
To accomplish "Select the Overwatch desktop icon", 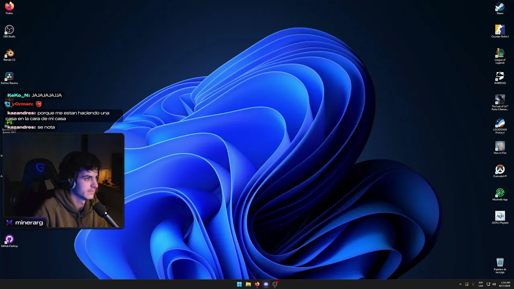I will 500,171.
